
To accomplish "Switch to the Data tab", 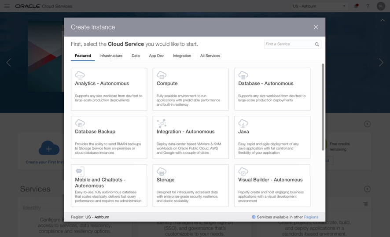I will pos(136,56).
